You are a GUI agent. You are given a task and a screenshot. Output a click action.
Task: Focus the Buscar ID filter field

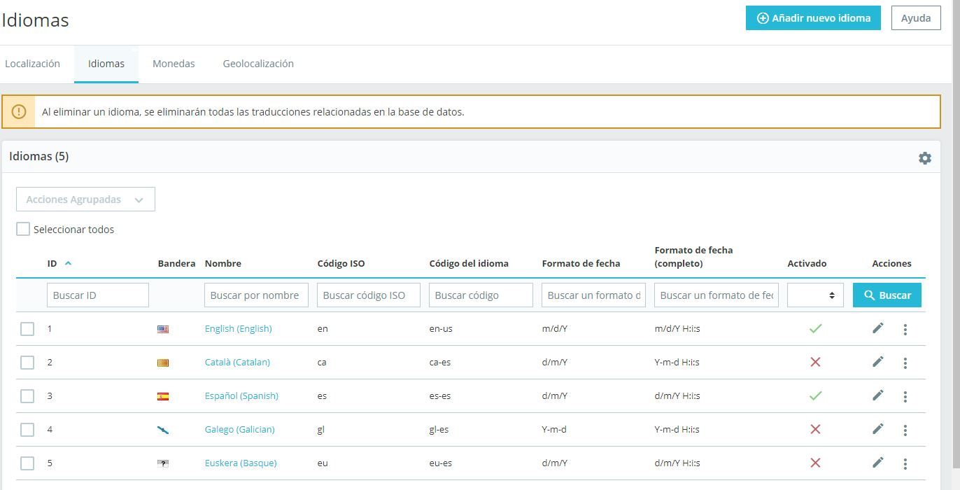(98, 295)
